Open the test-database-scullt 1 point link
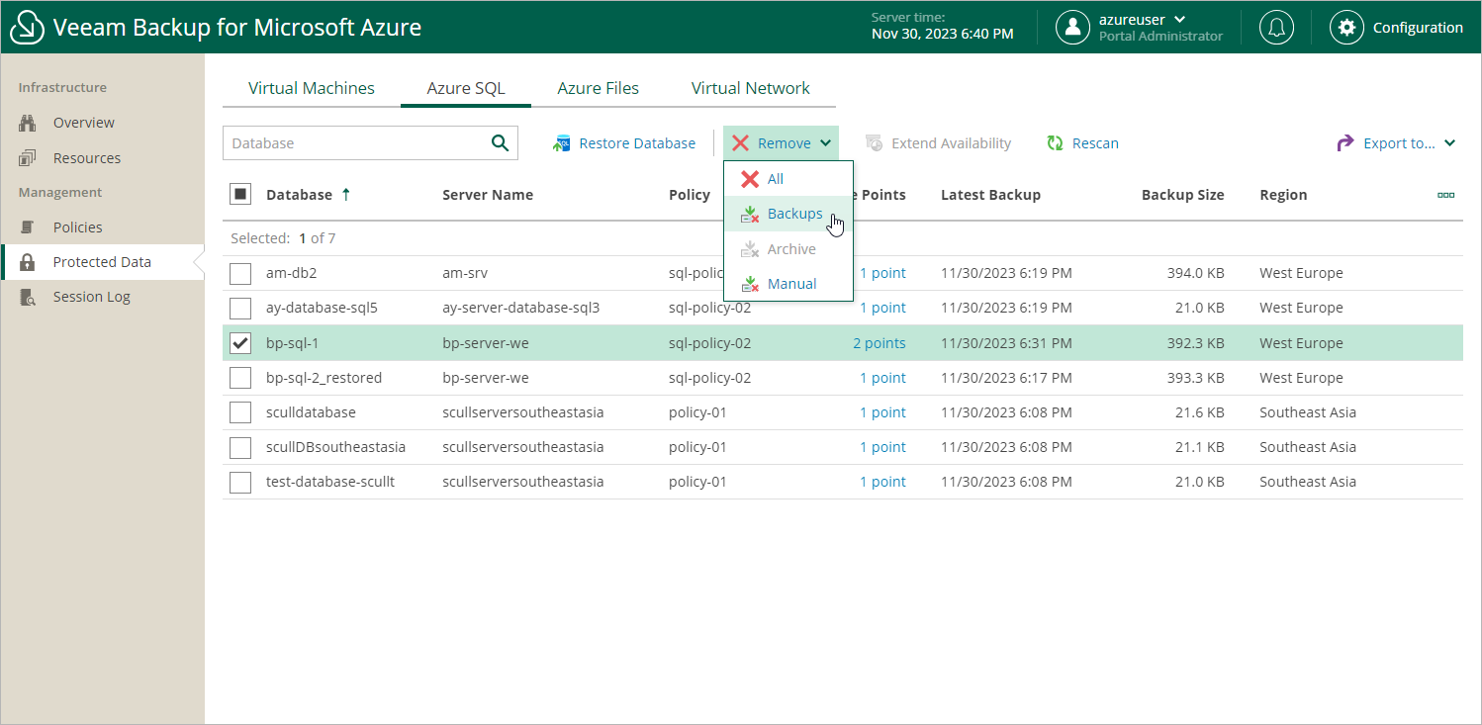1482x725 pixels. (x=882, y=482)
